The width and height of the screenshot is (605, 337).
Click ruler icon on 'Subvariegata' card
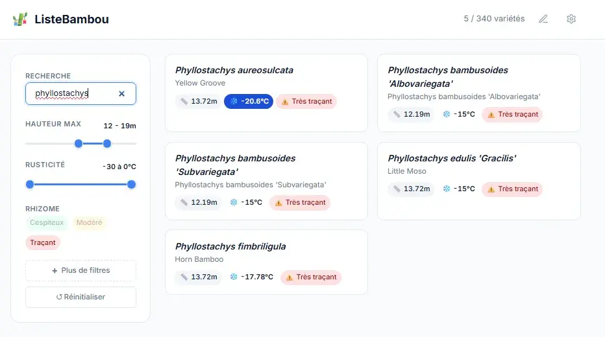pyautogui.click(x=184, y=202)
